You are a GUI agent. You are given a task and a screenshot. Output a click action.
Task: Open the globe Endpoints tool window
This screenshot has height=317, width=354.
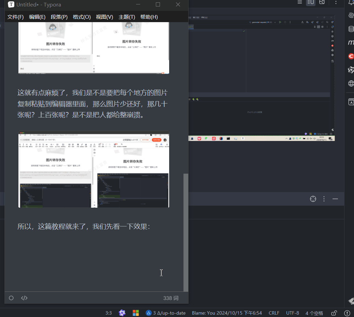351,83
